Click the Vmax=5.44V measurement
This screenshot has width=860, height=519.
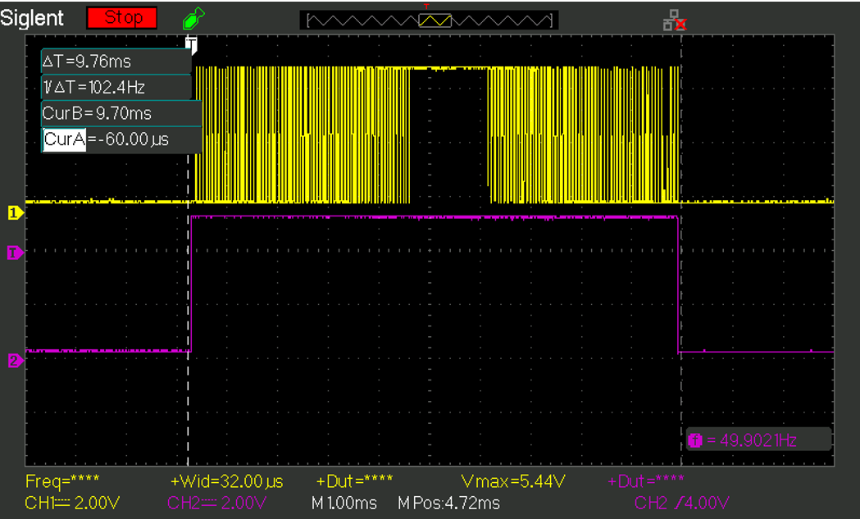[x=513, y=481]
